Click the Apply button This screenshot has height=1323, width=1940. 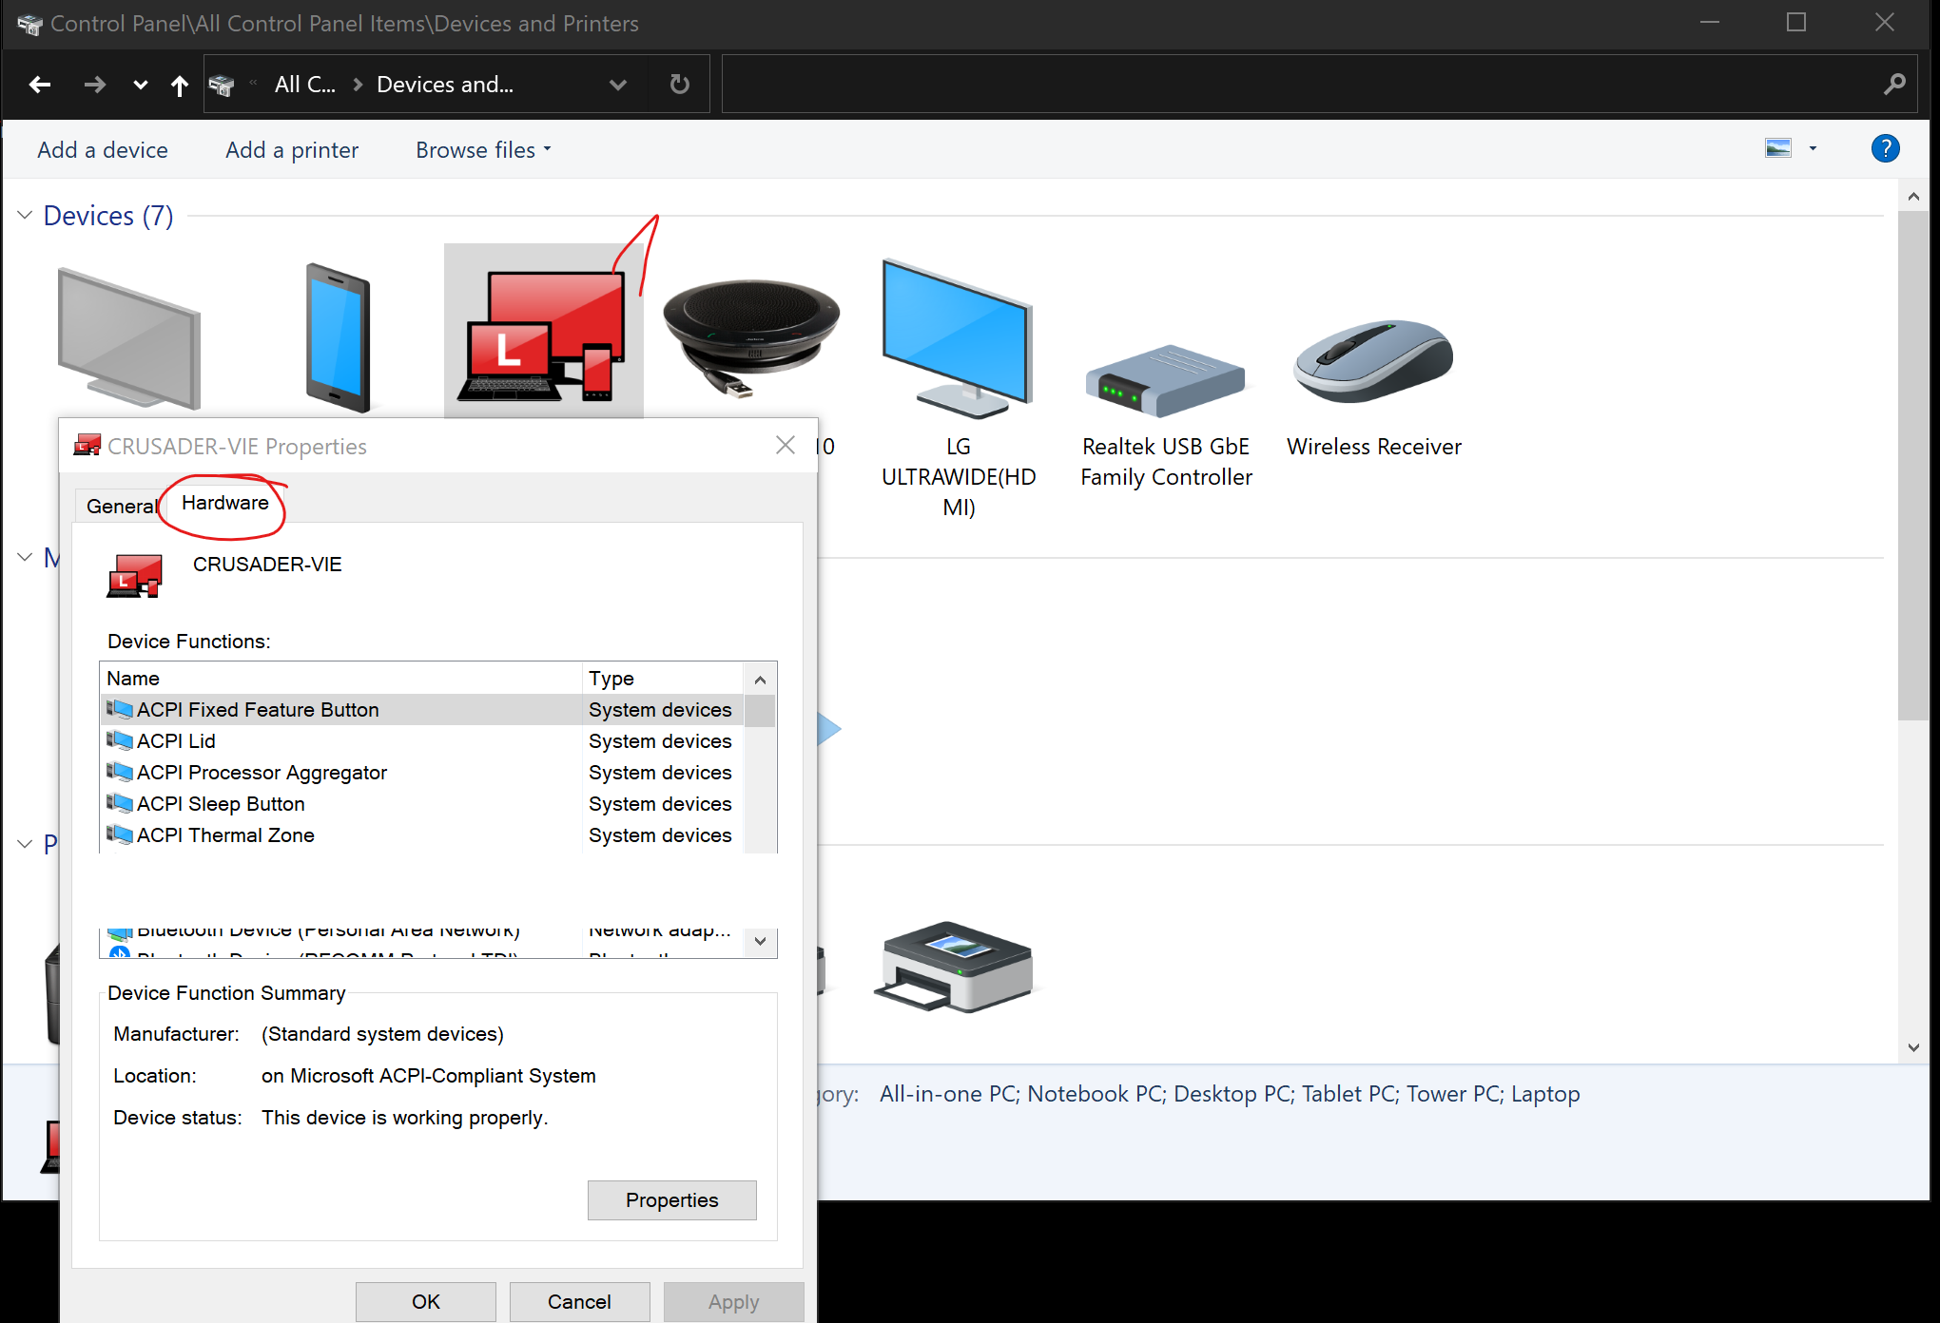[732, 1301]
